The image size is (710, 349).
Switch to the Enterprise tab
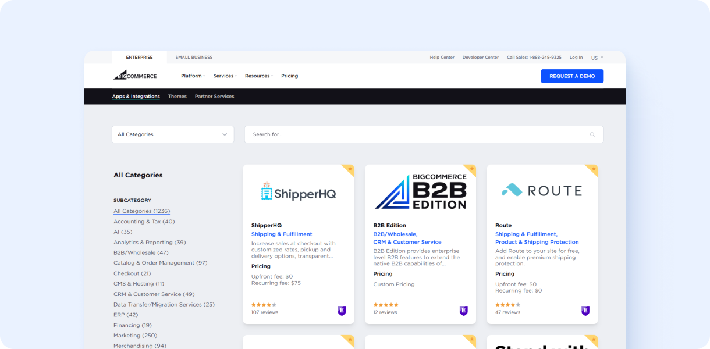click(x=139, y=58)
